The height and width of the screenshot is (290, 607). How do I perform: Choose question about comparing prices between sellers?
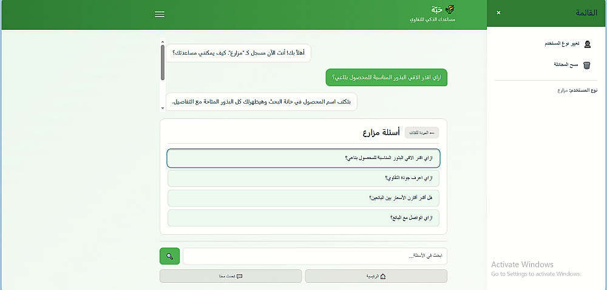(x=303, y=198)
